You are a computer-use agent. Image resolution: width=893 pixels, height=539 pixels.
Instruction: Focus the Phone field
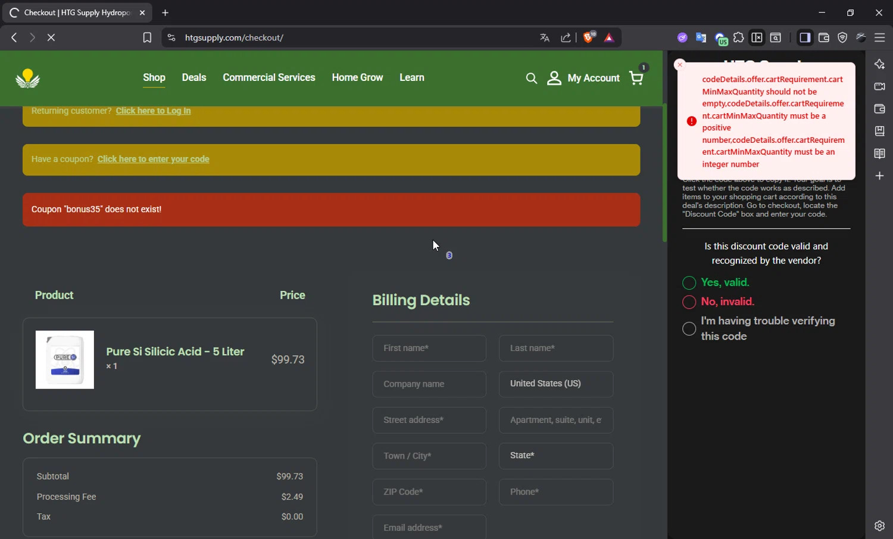click(556, 492)
